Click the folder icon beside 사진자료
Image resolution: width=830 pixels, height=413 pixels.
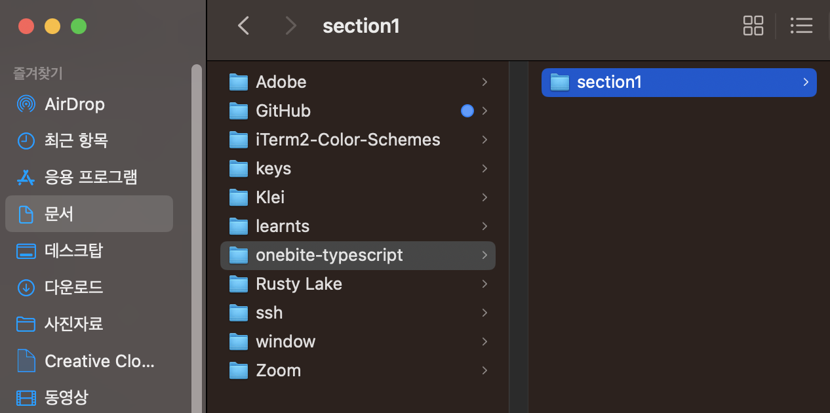[x=26, y=324]
